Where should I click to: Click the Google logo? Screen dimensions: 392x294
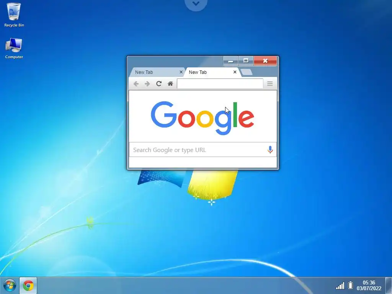coord(203,118)
